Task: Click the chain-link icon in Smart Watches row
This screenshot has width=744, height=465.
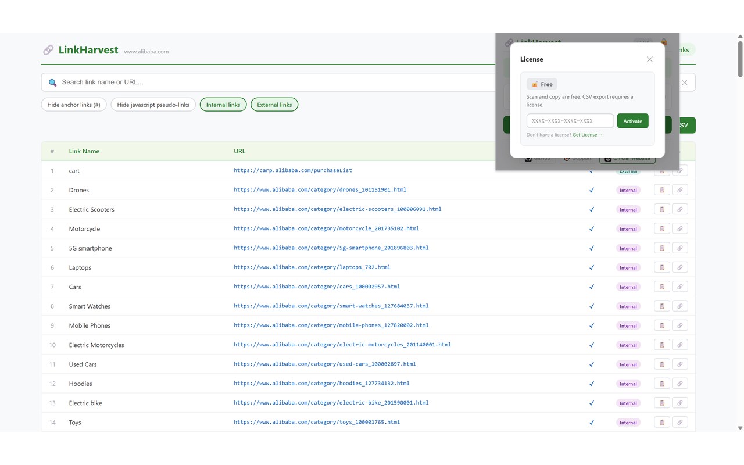Action: click(680, 306)
